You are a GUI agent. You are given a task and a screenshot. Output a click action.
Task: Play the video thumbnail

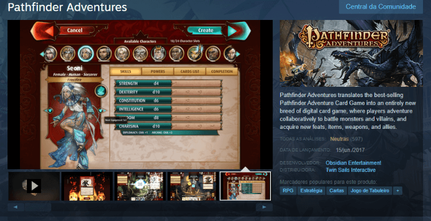(x=34, y=186)
